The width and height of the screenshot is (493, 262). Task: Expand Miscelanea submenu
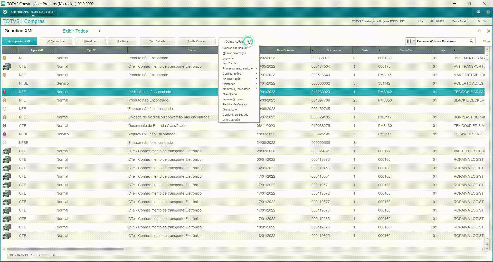(x=239, y=94)
